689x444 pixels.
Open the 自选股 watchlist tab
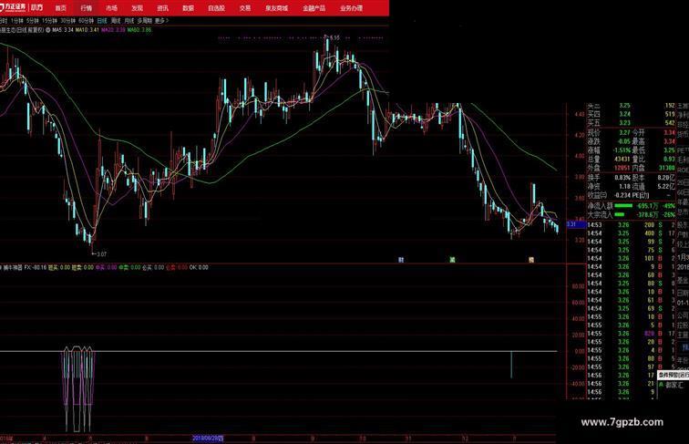click(x=216, y=8)
